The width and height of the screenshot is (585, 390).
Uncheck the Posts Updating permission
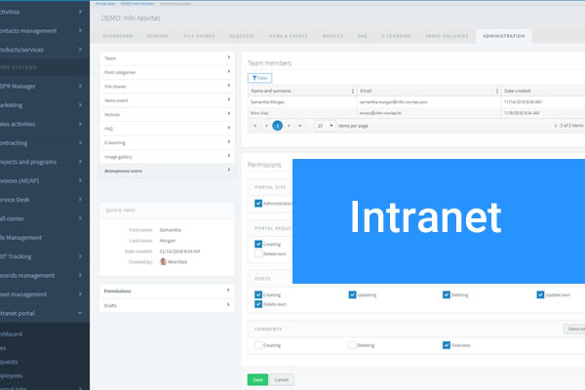point(352,294)
